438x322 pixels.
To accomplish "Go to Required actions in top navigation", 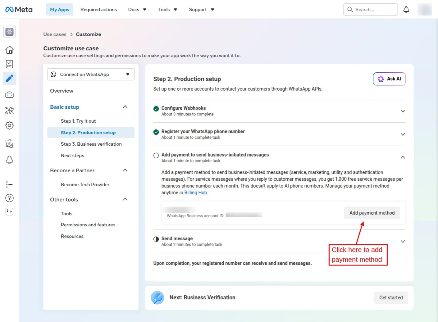I will pos(99,9).
